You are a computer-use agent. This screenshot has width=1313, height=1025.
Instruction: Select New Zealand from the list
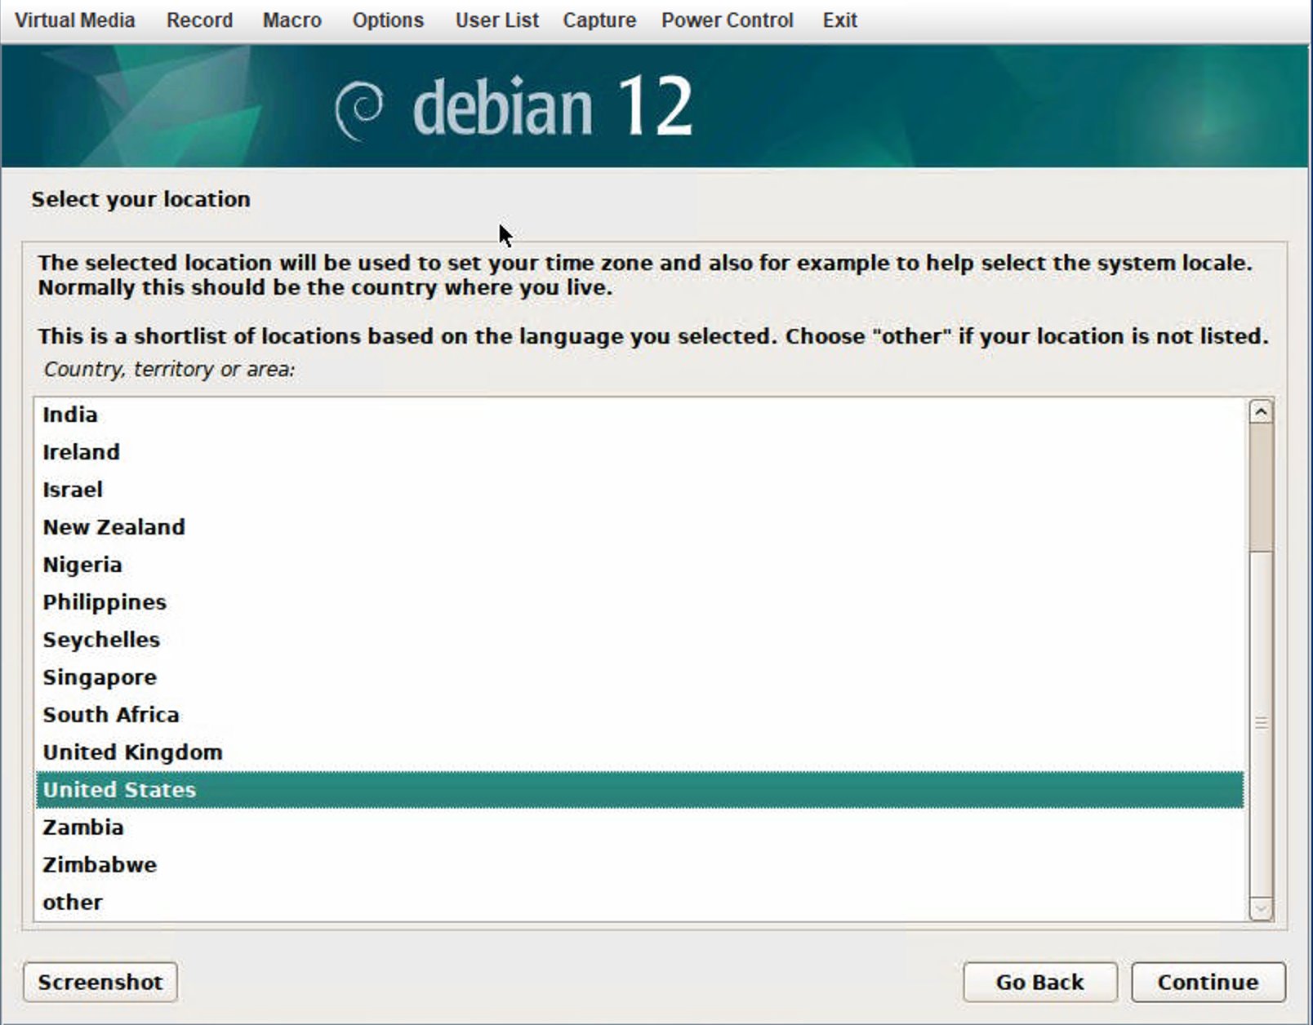[113, 527]
